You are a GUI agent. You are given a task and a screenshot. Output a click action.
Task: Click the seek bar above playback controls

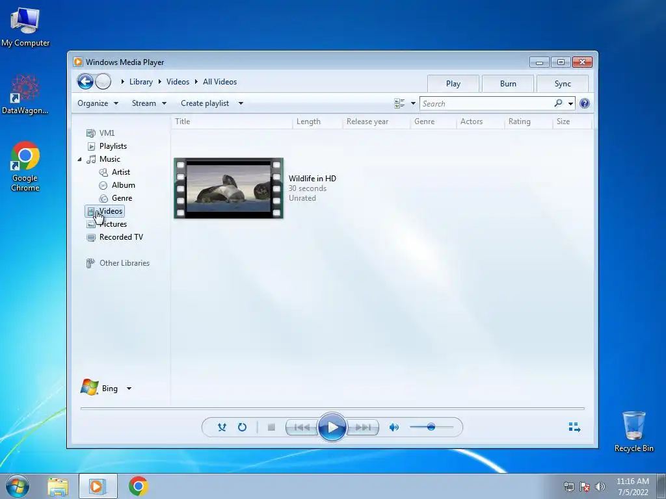332,408
